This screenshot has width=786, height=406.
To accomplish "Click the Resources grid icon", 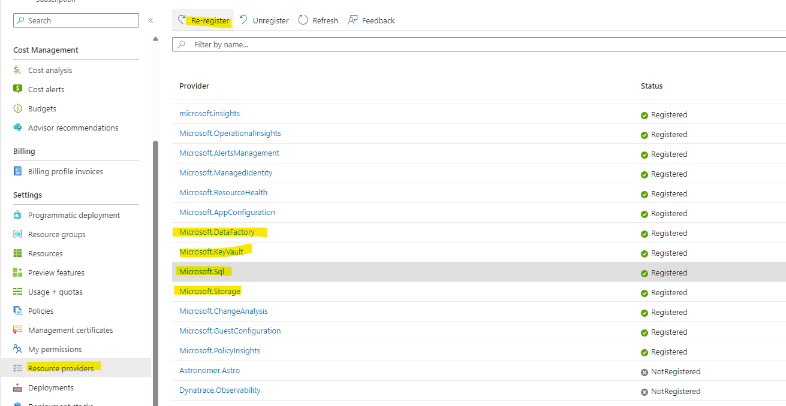I will pyautogui.click(x=17, y=253).
